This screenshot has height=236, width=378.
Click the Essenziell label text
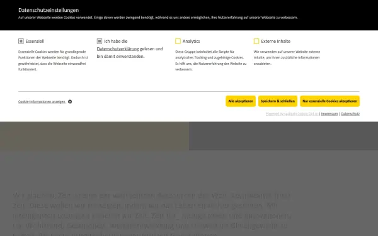35,41
